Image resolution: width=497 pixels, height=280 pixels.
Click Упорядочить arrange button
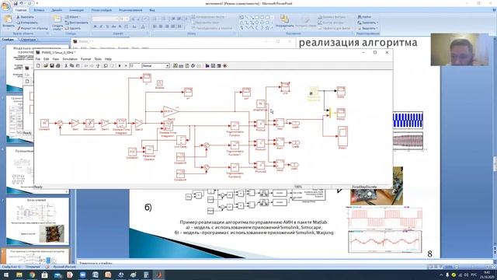284,22
